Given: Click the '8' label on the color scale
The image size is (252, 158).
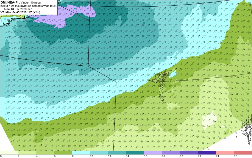Looking at the screenshot, I should coord(73,156).
